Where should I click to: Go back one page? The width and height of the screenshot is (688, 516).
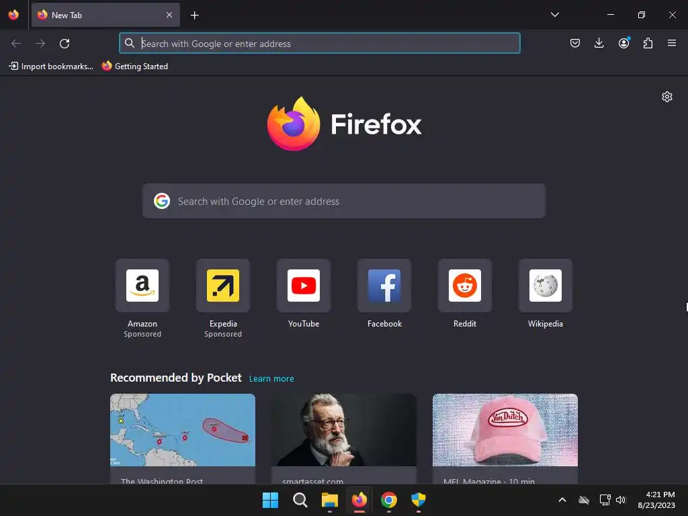(16, 44)
